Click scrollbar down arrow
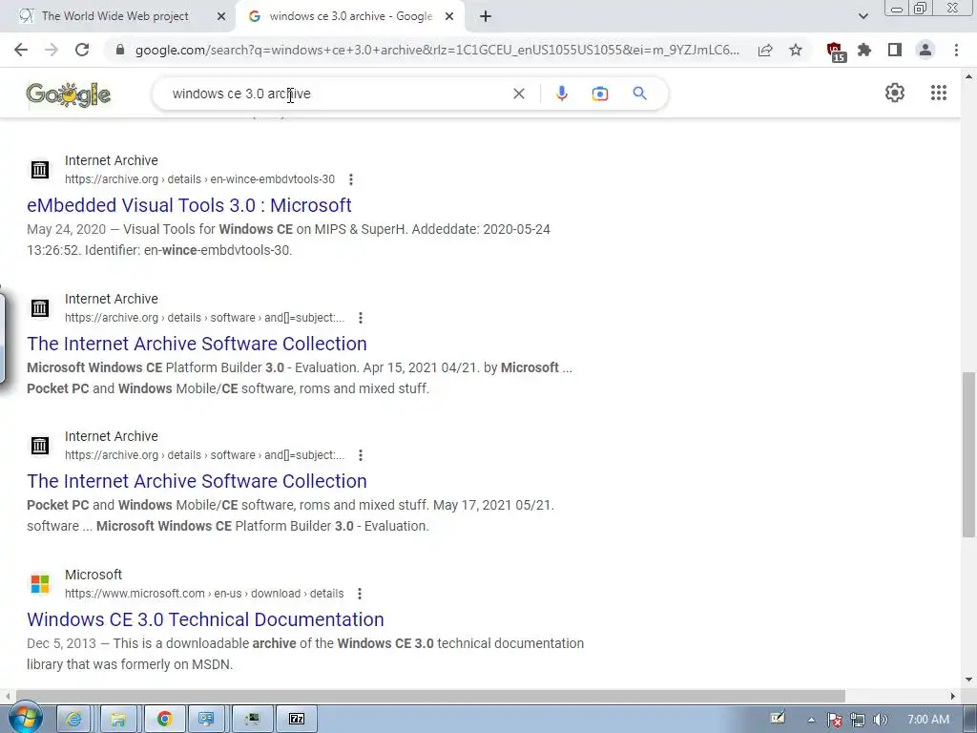 pyautogui.click(x=968, y=680)
